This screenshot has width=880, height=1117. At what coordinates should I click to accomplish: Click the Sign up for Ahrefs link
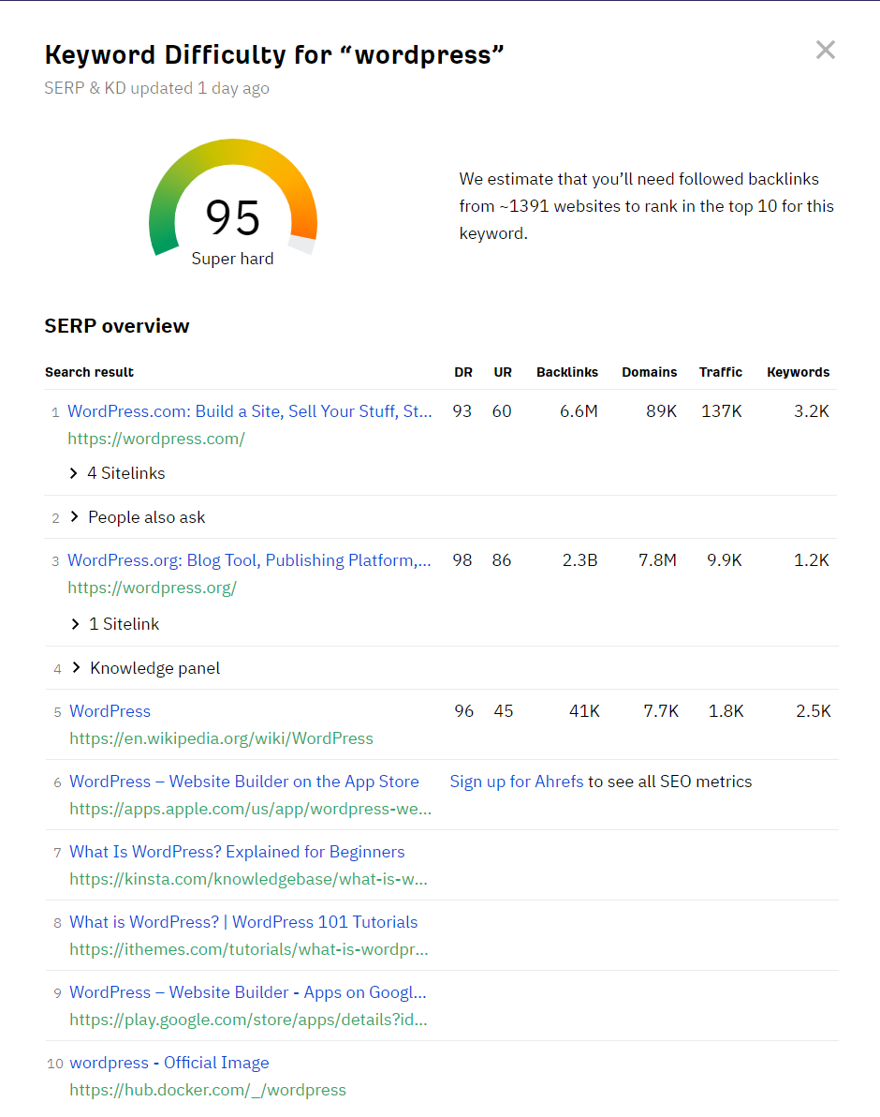click(x=516, y=782)
